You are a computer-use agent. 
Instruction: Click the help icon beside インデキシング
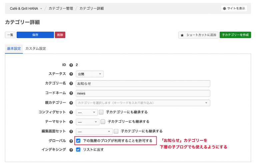coord(71,150)
